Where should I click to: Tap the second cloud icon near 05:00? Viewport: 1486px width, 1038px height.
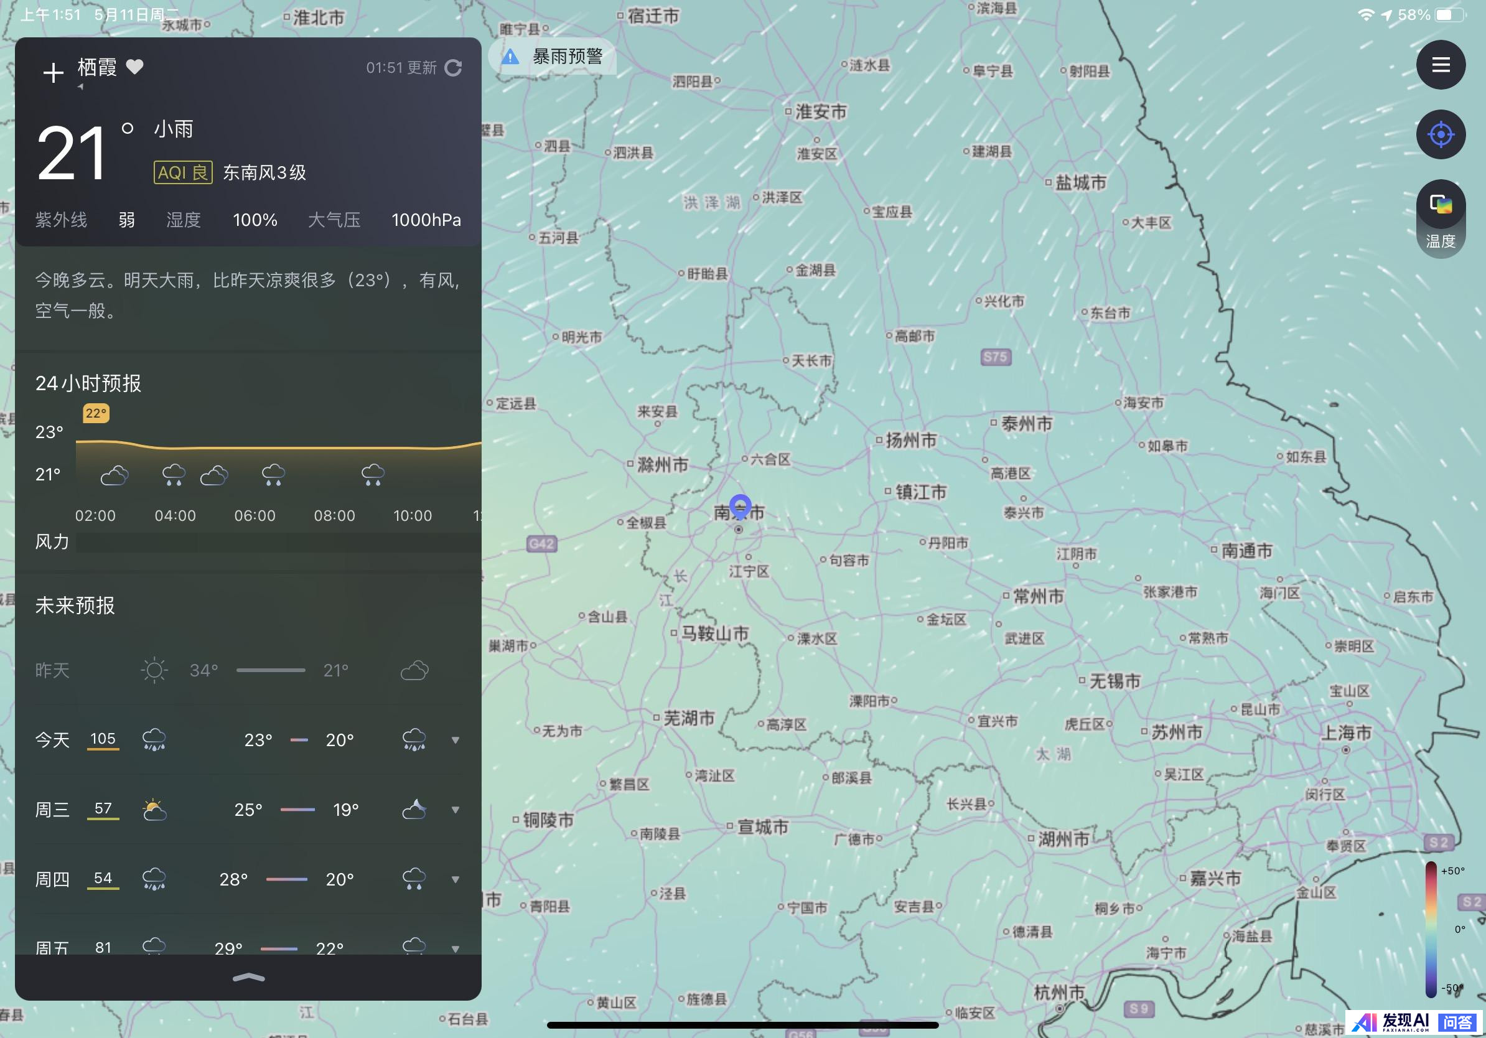pyautogui.click(x=214, y=475)
